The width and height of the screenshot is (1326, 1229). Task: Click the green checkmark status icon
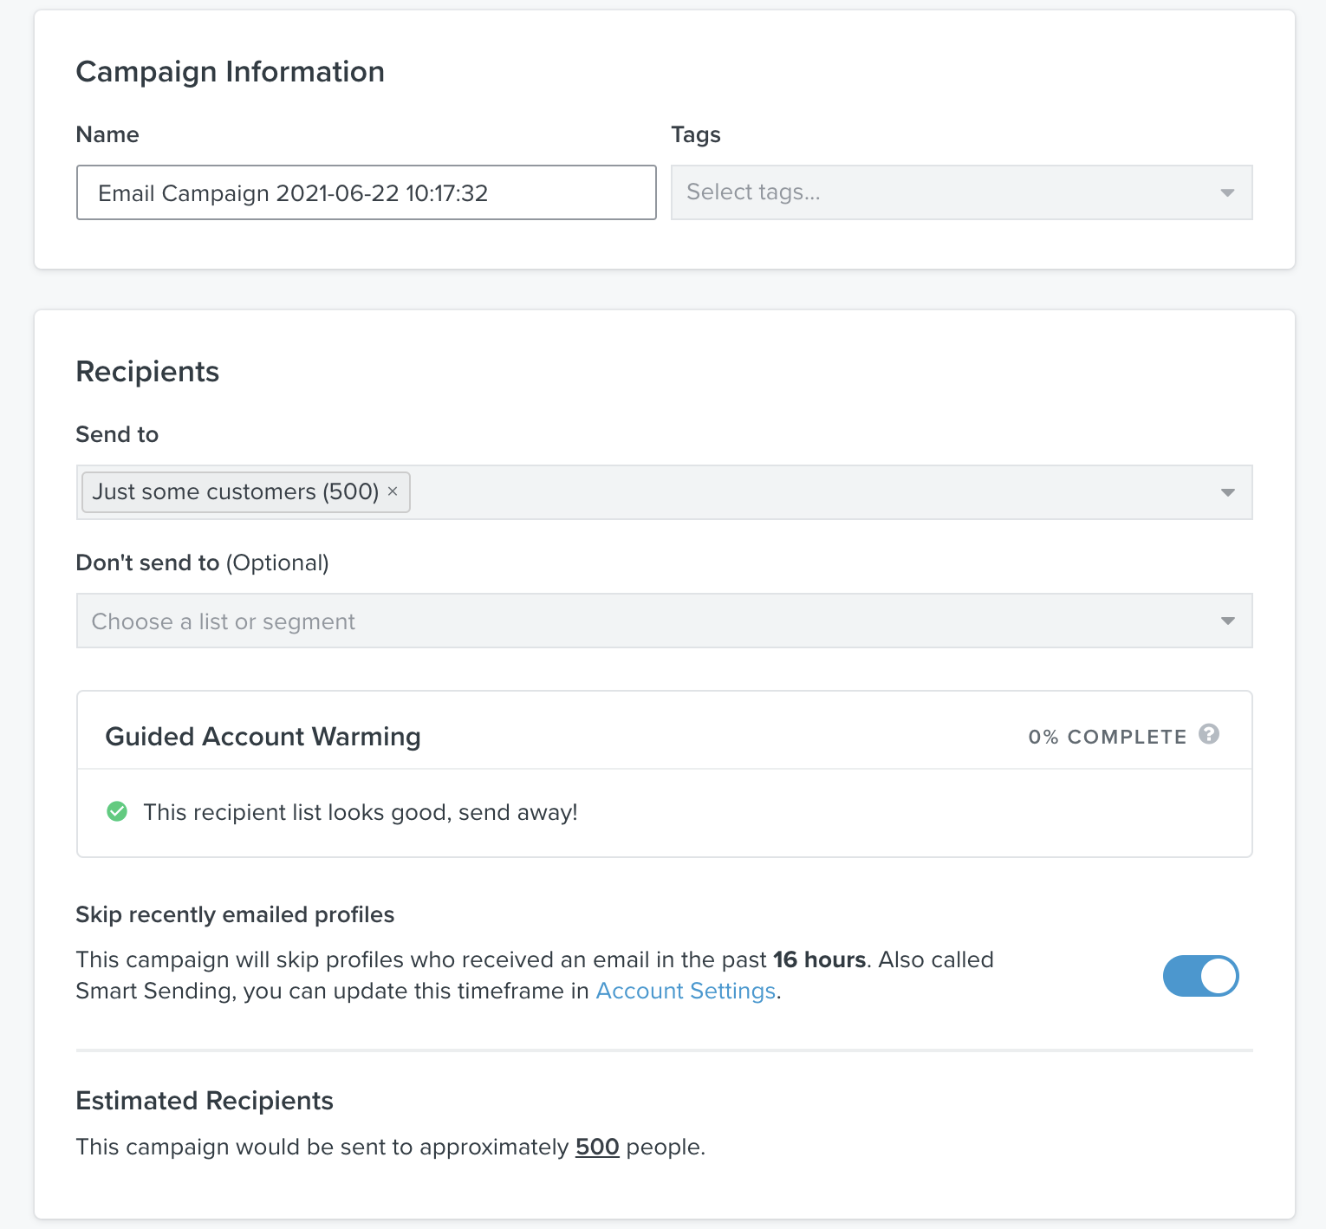117,812
